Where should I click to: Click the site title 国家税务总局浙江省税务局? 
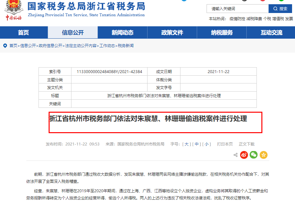(x=86, y=6)
